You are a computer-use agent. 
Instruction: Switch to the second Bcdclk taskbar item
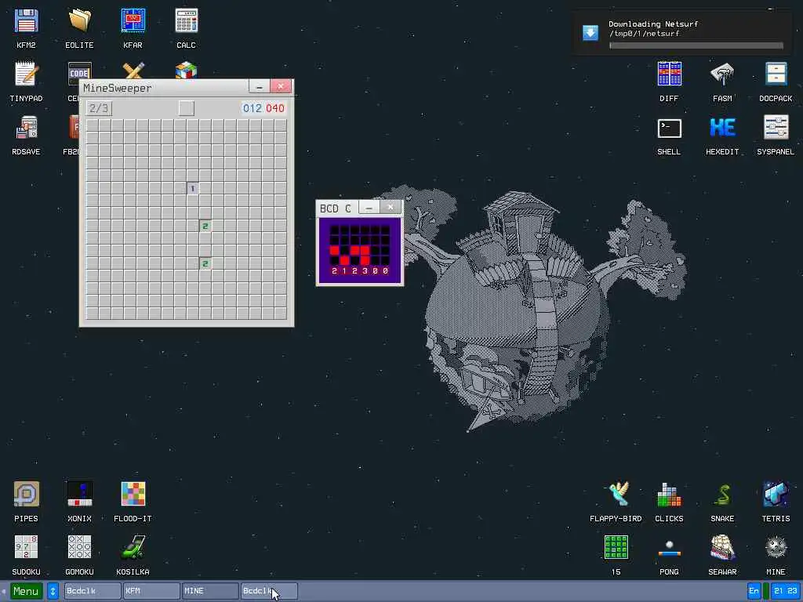pos(269,591)
